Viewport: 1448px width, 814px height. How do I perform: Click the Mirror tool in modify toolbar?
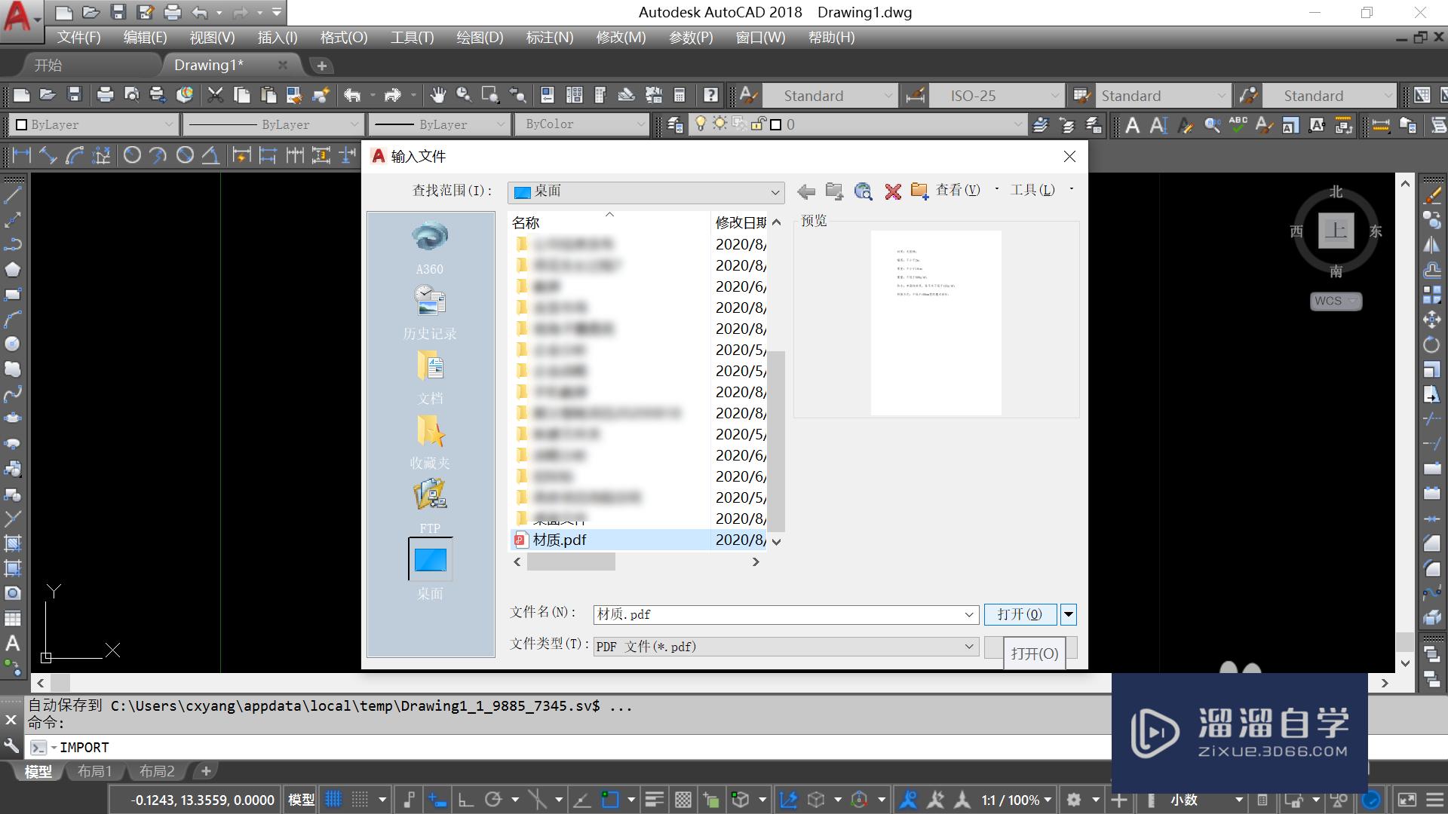[x=1432, y=244]
